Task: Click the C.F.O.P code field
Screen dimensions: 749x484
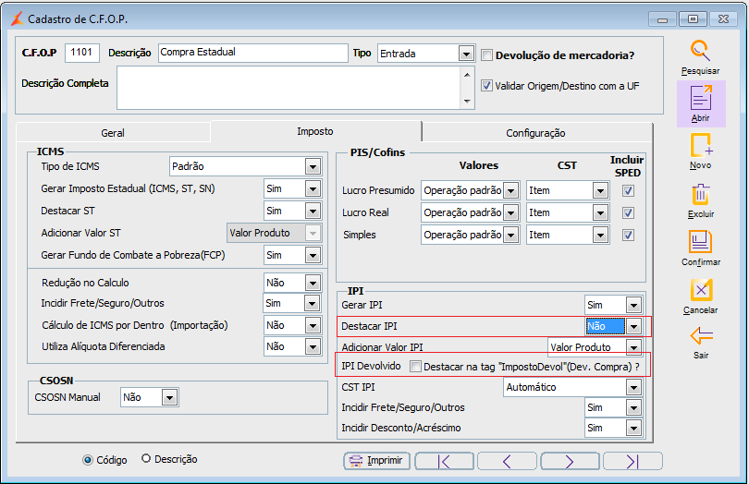Action: point(82,53)
